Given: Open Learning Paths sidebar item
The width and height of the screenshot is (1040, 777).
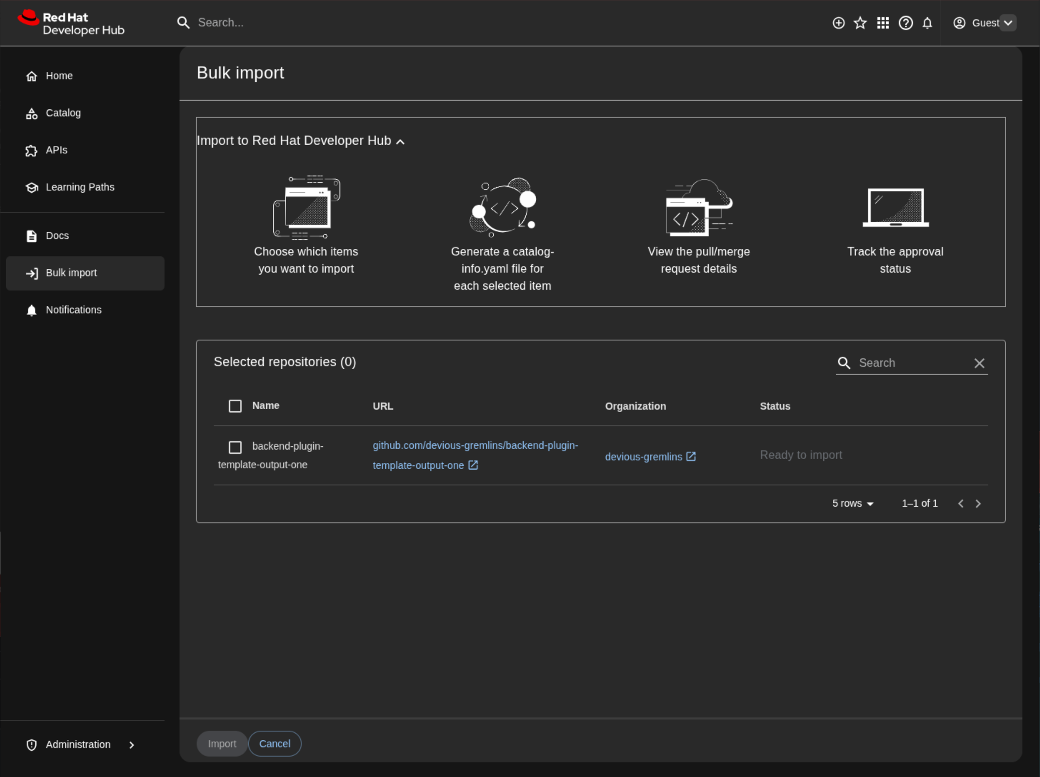Looking at the screenshot, I should 80,187.
